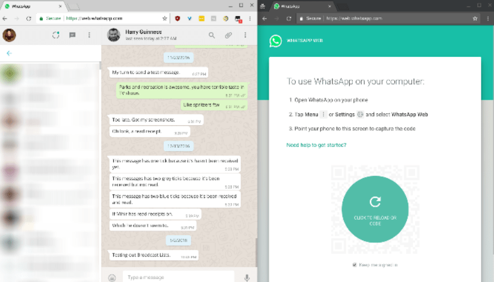Bookmark page with star in right incognito window
Viewport: 494px width, 282px height.
pos(475,18)
